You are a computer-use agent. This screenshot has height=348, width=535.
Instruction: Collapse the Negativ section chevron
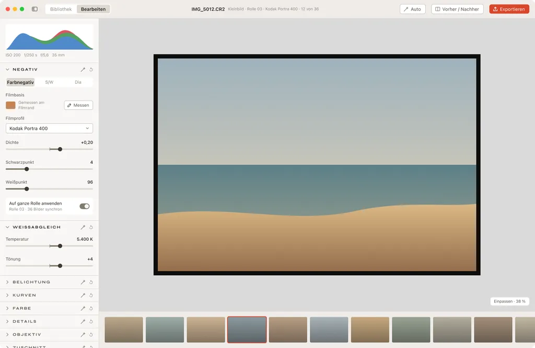[7, 70]
